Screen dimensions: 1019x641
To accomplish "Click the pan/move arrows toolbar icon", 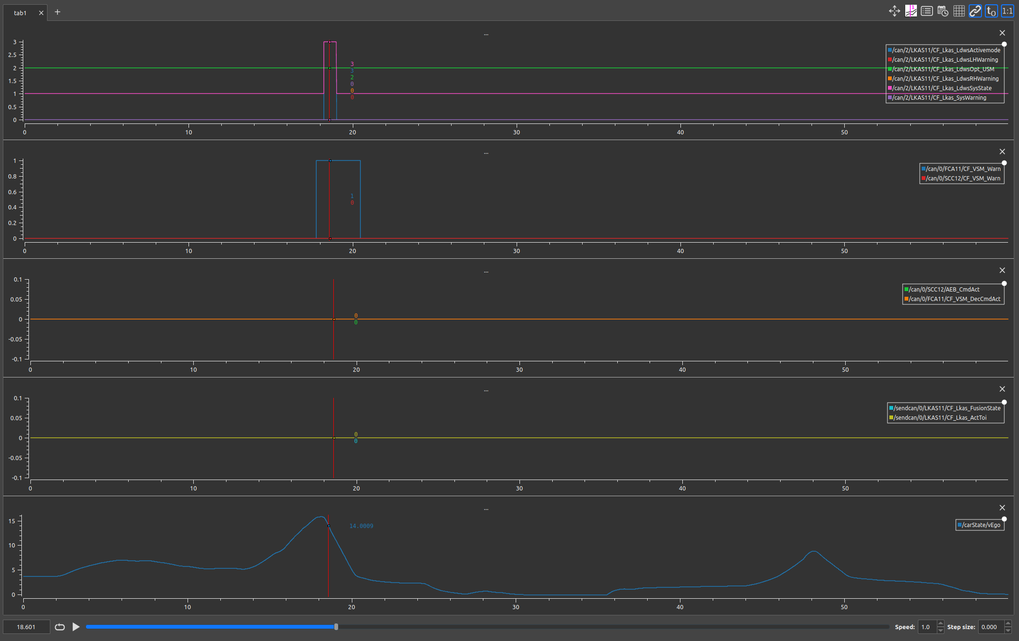I will tap(895, 11).
